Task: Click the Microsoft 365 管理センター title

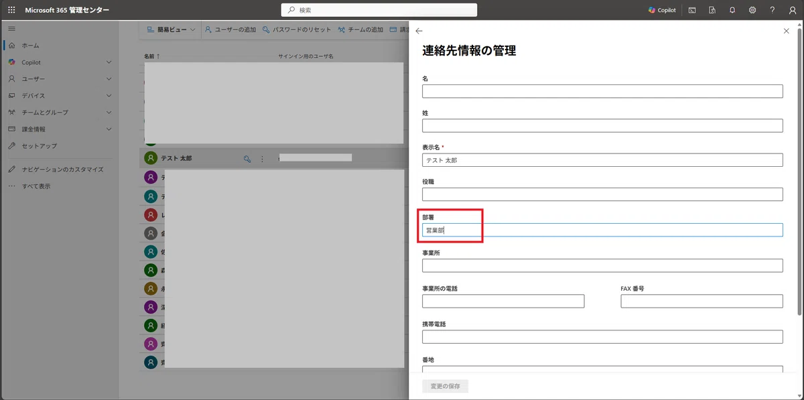Action: pos(67,10)
